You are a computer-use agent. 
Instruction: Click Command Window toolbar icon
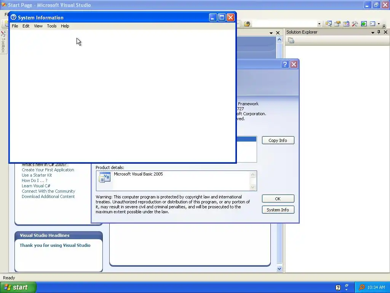pos(372,24)
